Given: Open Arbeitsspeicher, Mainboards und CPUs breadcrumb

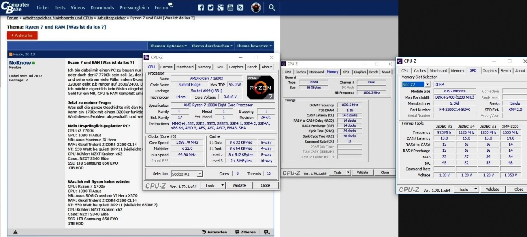Looking at the screenshot, I should (x=58, y=18).
